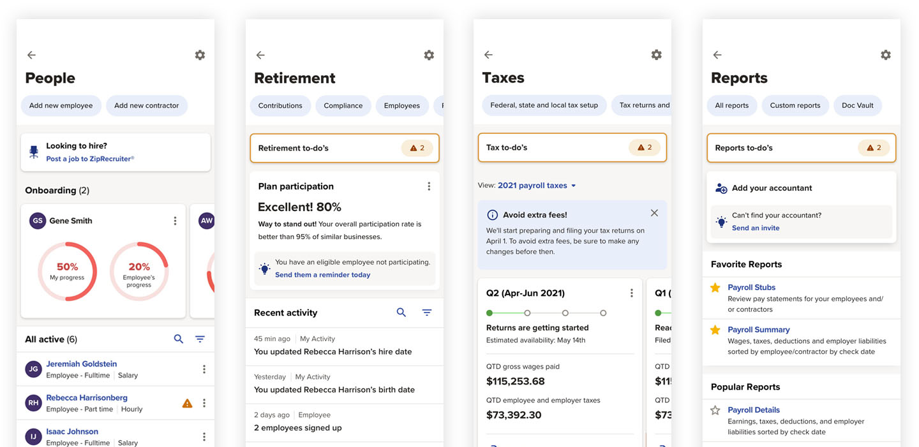Open Q2 (Apr-Jun 2021) card options

pos(632,293)
